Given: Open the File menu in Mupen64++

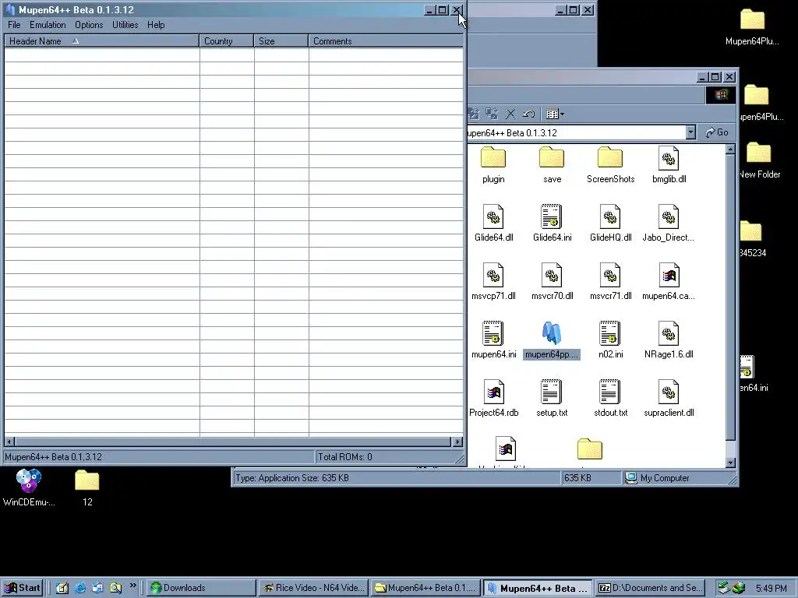Looking at the screenshot, I should coord(14,25).
